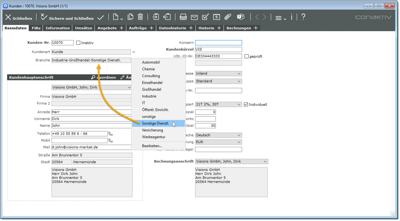Switch to the FiBu tab
This screenshot has width=400, height=221.
pos(36,28)
